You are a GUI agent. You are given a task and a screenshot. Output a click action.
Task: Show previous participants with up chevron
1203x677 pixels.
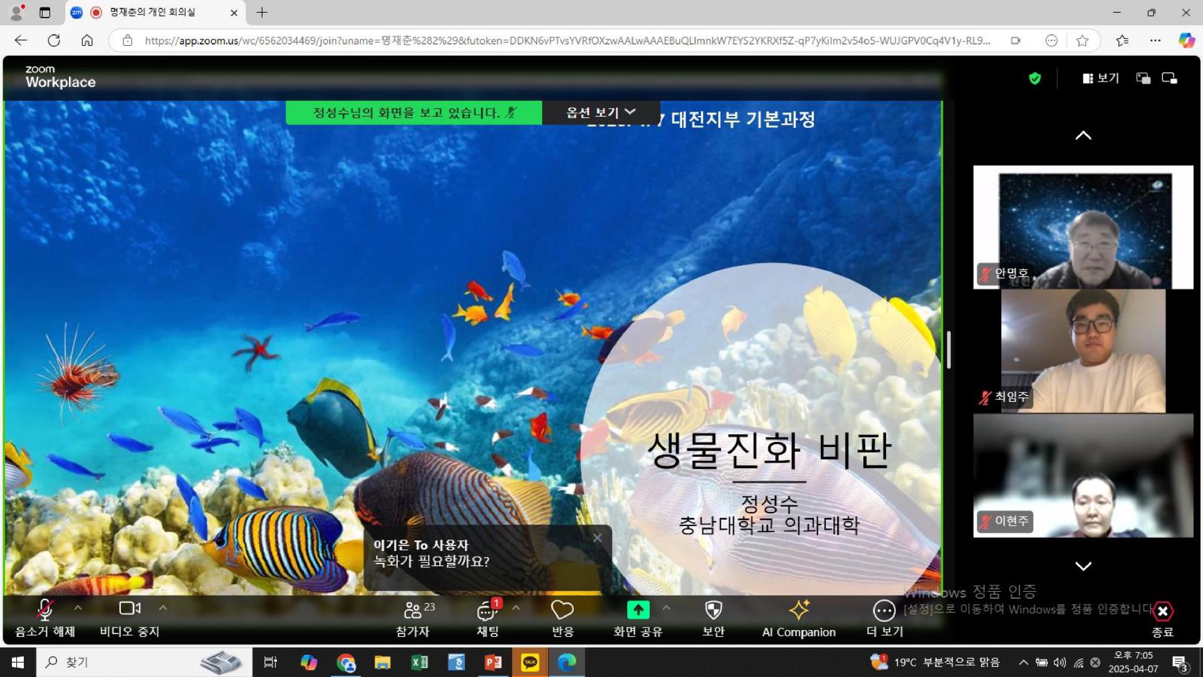coord(1083,135)
